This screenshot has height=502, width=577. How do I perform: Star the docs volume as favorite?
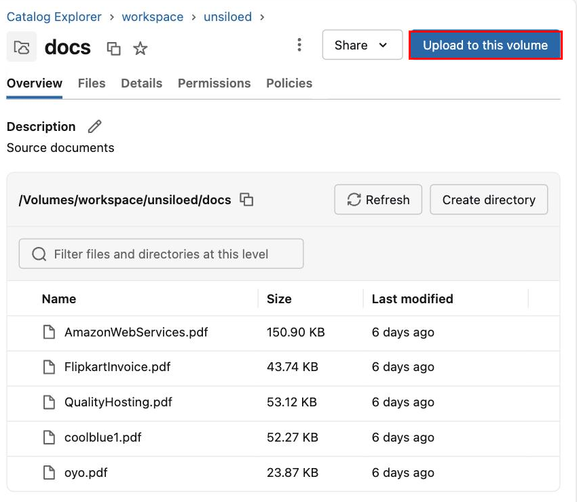[140, 48]
